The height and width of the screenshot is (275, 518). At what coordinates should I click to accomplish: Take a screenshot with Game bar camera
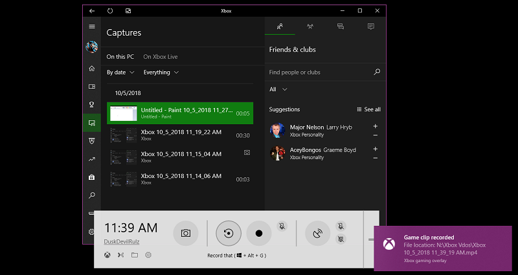186,234
